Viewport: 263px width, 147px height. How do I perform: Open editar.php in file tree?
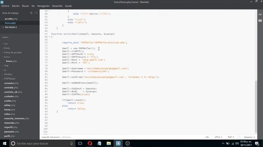(x=10, y=105)
